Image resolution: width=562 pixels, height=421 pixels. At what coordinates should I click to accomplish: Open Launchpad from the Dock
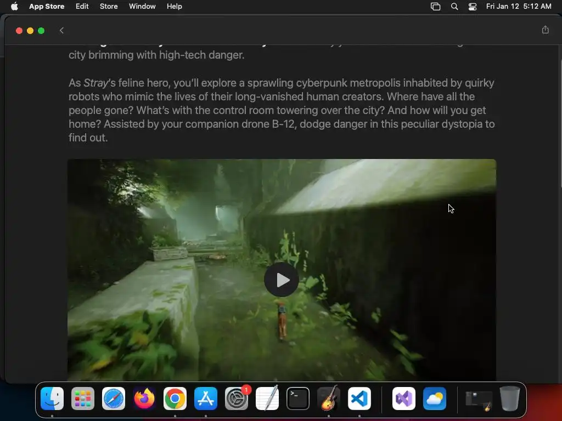point(83,399)
